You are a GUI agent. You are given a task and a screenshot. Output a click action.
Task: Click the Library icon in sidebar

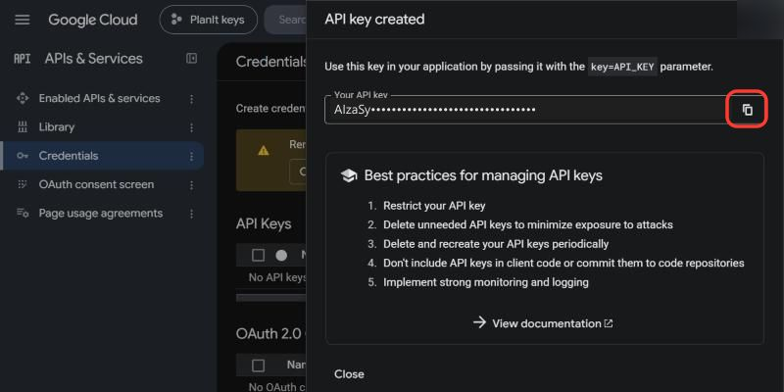[23, 127]
